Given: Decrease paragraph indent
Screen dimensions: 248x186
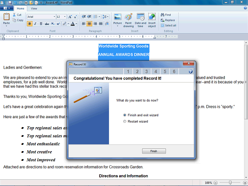Looking at the screenshot, I should coord(84,17).
